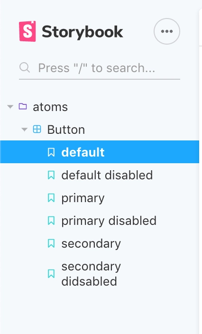The width and height of the screenshot is (202, 334).
Task: Click the purple atoms folder icon
Action: click(23, 106)
